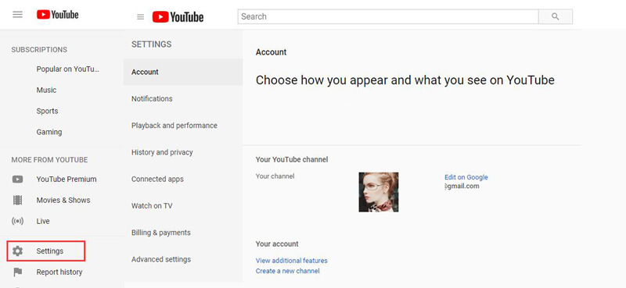Open the left sidebar hamburger menu
The image size is (626, 288).
pos(17,15)
